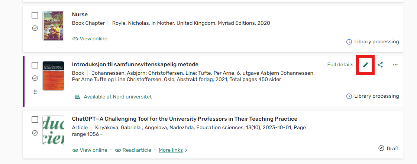Open Read article link for ChatGPT article
Screen dimensions: 417x164
(x=133, y=150)
